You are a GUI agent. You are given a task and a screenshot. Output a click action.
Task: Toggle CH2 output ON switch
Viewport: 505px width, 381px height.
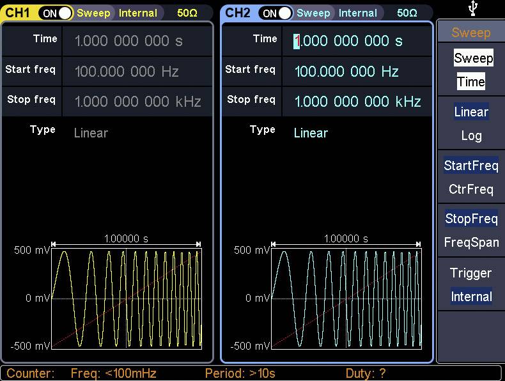[x=276, y=13]
